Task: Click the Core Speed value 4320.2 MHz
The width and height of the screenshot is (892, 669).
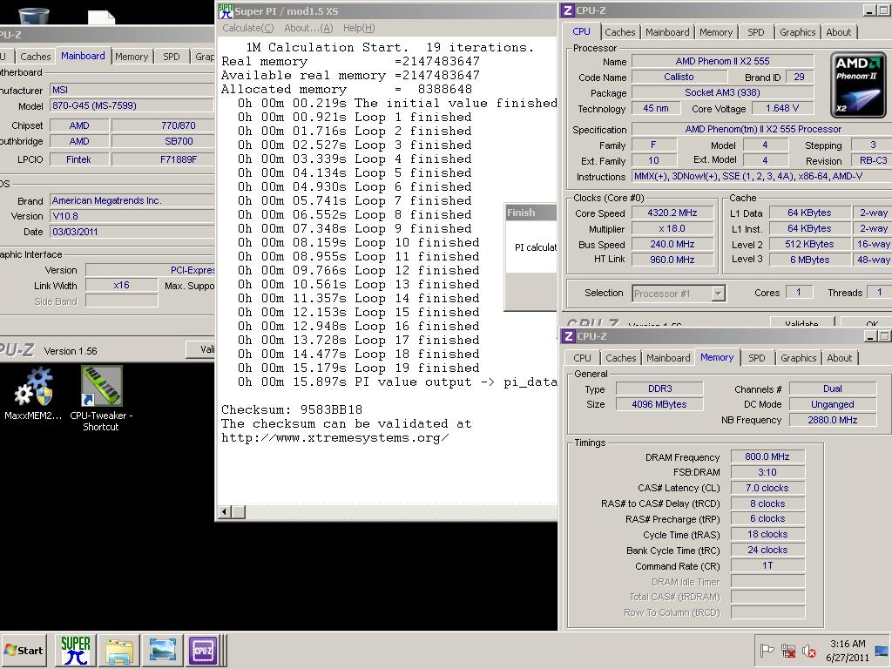Action: (x=672, y=213)
